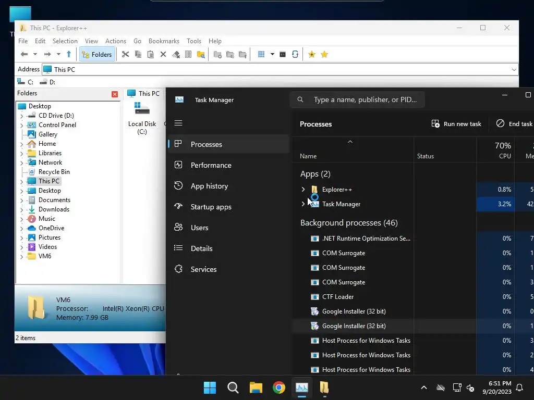This screenshot has height=400, width=534.
Task: Click the End task button
Action: (514, 124)
